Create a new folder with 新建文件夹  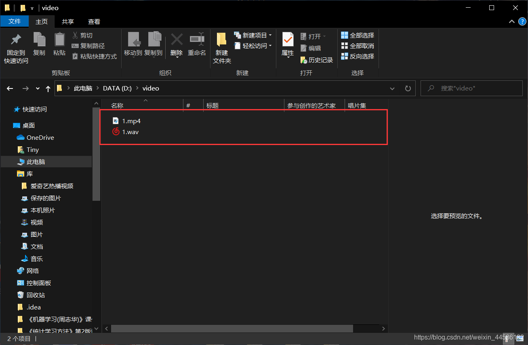coord(222,48)
